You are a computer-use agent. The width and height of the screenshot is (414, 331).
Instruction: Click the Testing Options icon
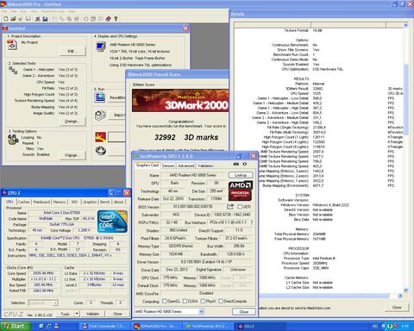pyautogui.click(x=13, y=140)
